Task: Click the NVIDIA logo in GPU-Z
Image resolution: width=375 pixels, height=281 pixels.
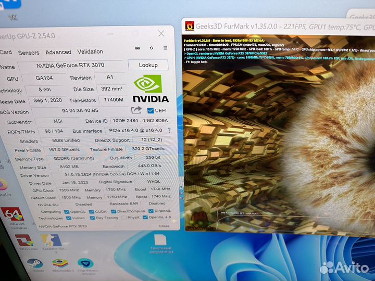Action: (151, 88)
